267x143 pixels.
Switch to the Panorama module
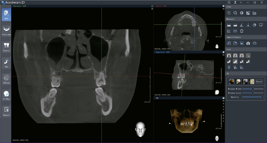6,31
